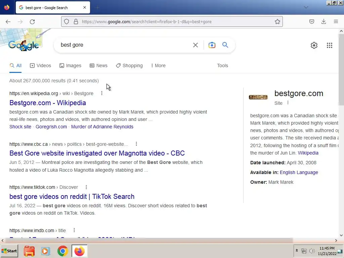The height and width of the screenshot is (258, 344).
Task: Open the Downloads panel
Action: click(324, 21)
